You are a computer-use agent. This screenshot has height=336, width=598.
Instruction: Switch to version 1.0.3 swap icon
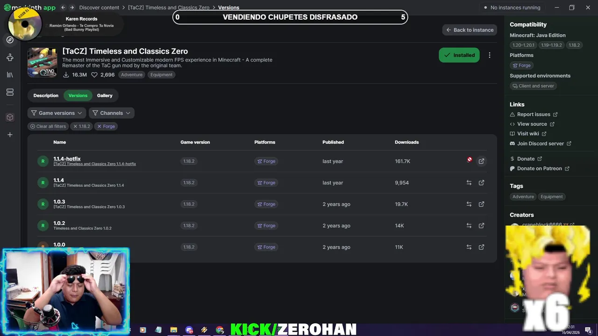(469, 204)
